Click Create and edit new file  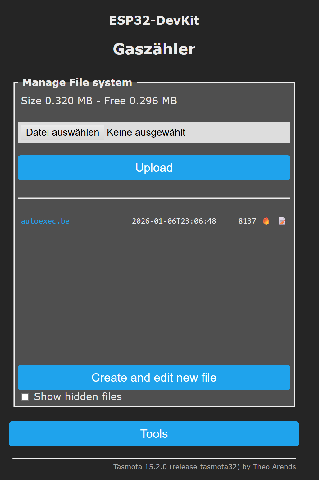click(x=154, y=378)
